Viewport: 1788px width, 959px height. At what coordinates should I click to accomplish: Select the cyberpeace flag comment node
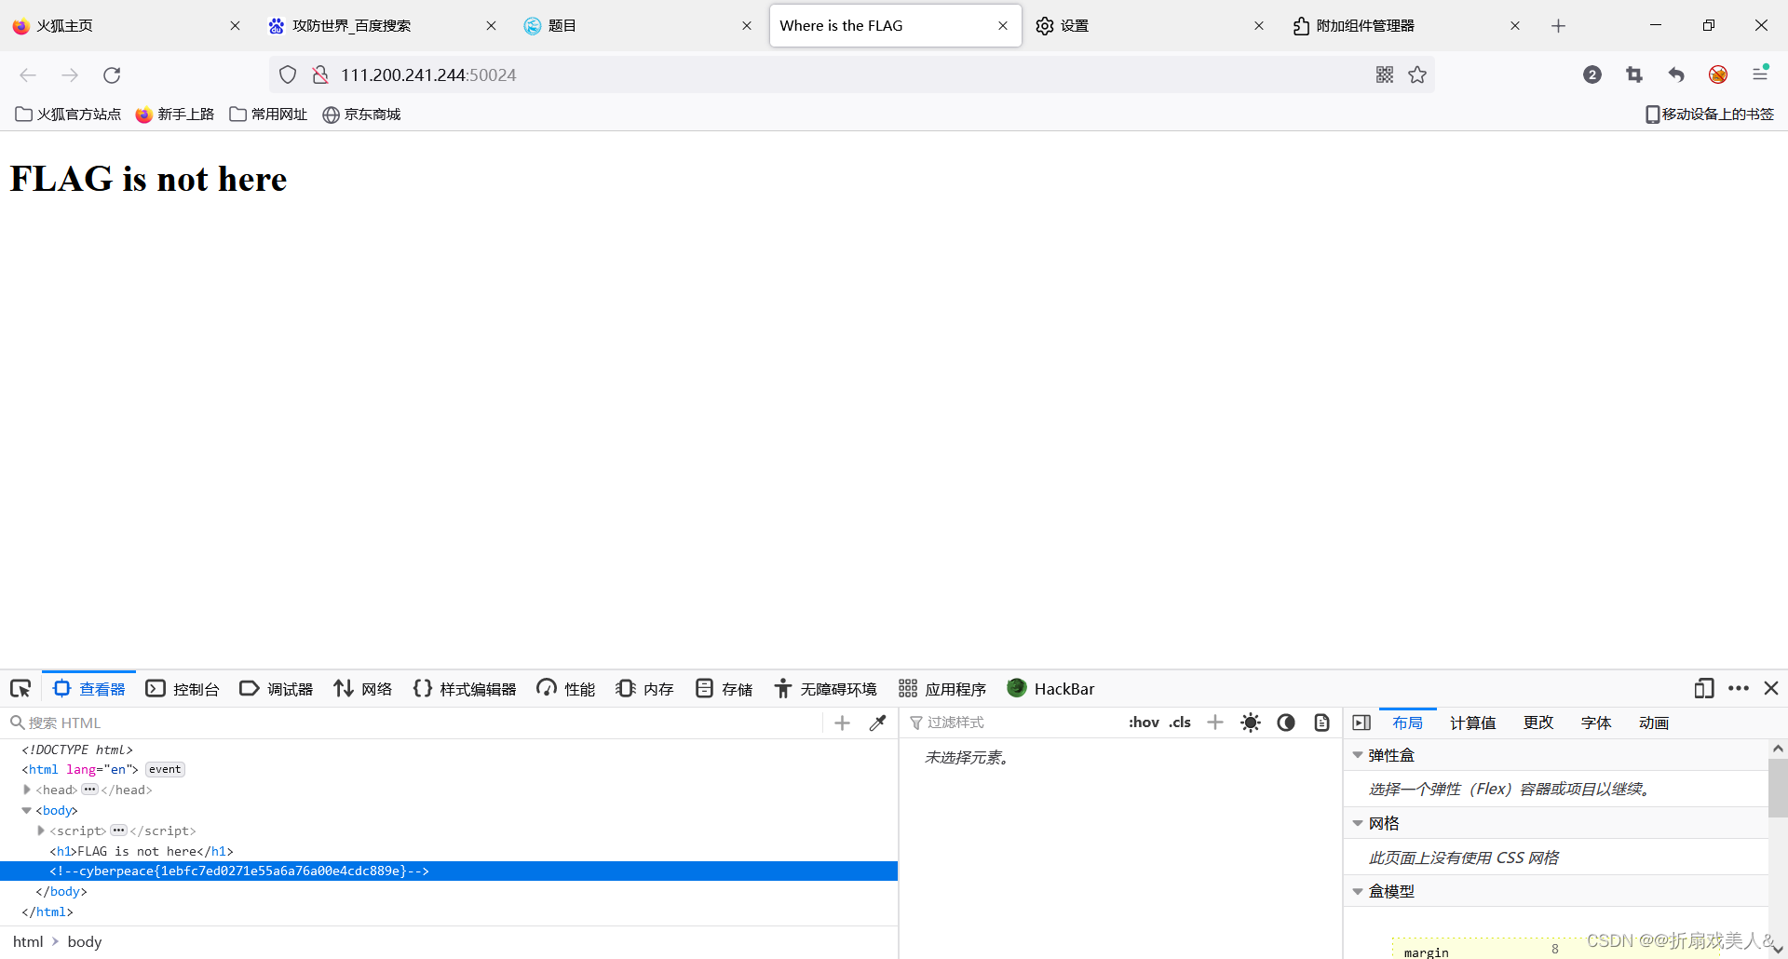point(239,871)
